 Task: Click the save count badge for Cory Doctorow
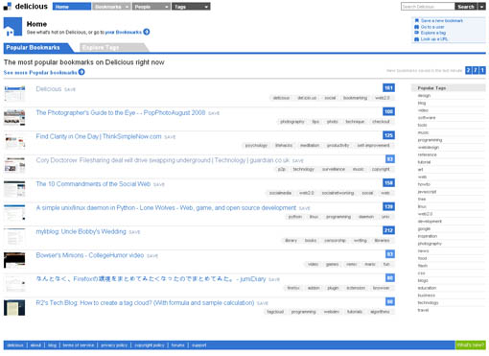pos(390,159)
